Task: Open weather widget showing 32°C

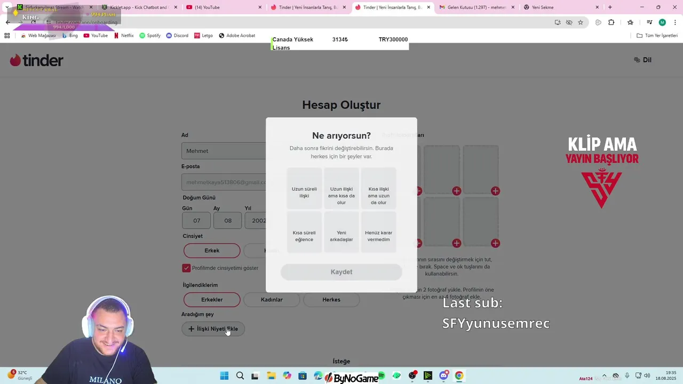Action: click(20, 375)
